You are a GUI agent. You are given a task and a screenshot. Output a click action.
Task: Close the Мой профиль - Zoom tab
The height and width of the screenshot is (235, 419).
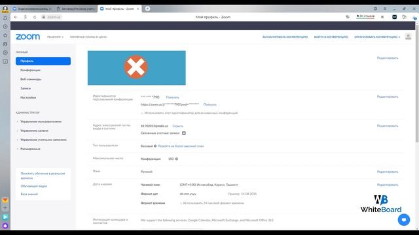138,8
